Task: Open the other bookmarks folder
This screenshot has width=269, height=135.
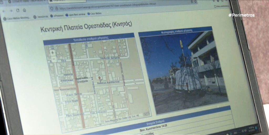Action: pos(221,6)
